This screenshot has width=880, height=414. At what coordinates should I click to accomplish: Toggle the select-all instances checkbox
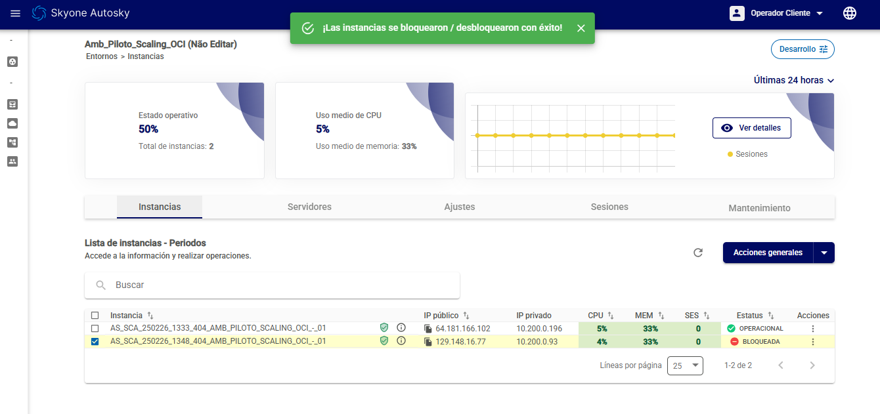pos(95,316)
